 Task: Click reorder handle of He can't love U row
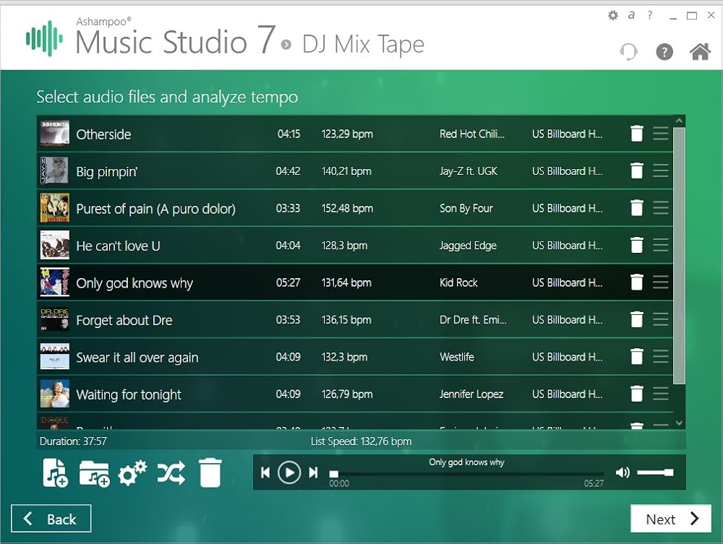tap(660, 245)
